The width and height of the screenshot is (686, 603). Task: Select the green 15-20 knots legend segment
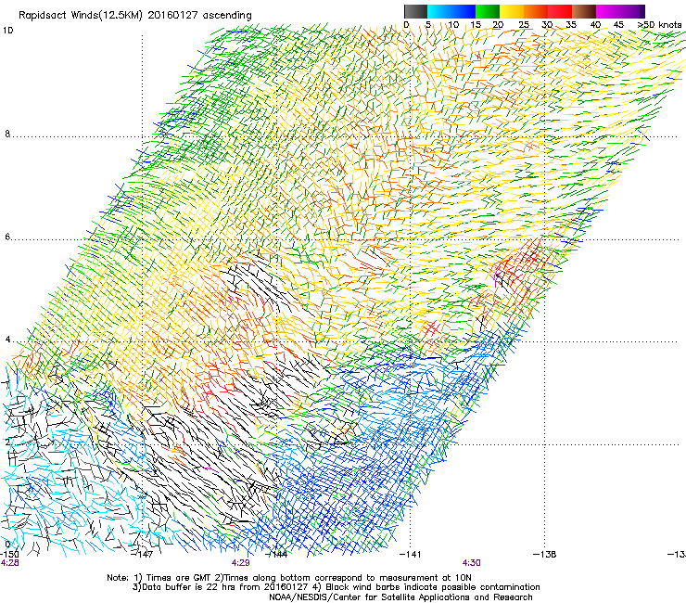[x=488, y=11]
